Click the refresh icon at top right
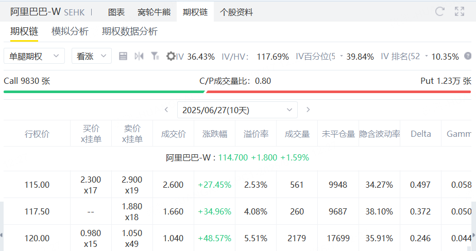Image resolution: width=476 pixels, height=251 pixels. click(439, 11)
